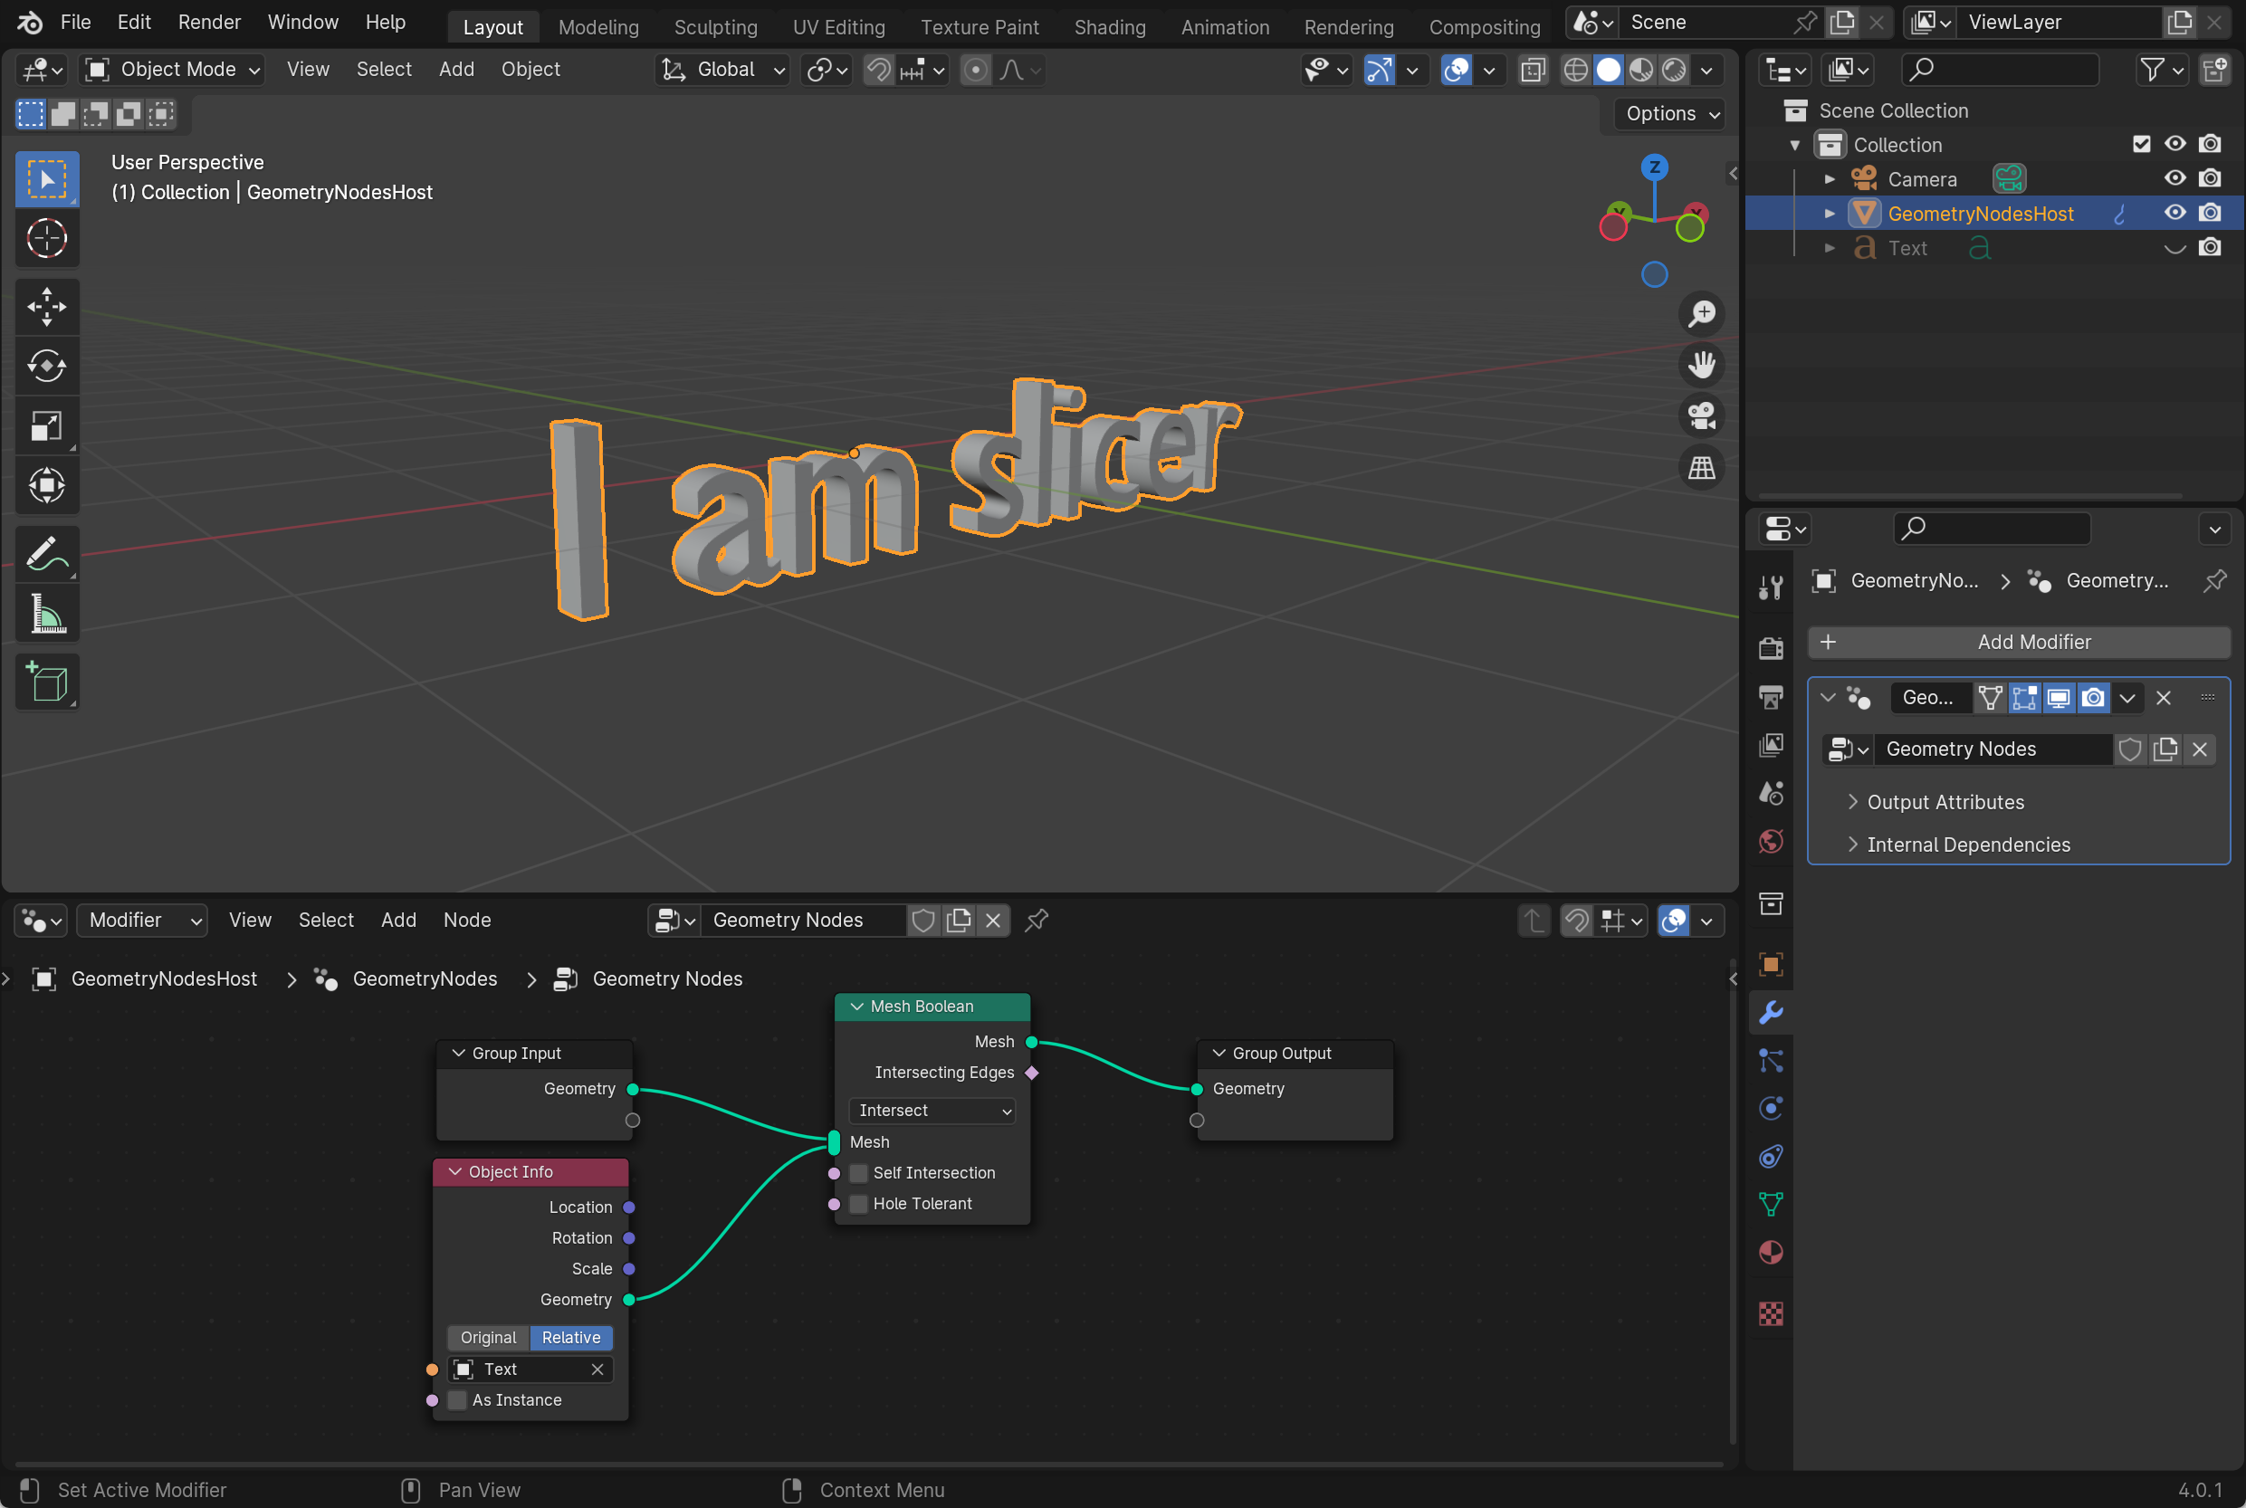Switch viewport to Rendered shading mode

1677,69
